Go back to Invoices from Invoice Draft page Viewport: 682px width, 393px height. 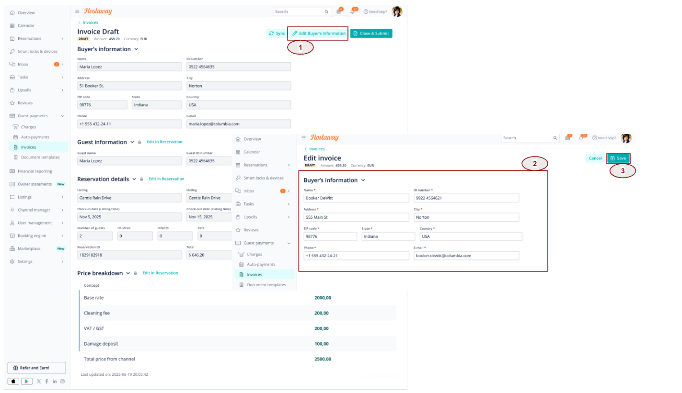(x=88, y=22)
